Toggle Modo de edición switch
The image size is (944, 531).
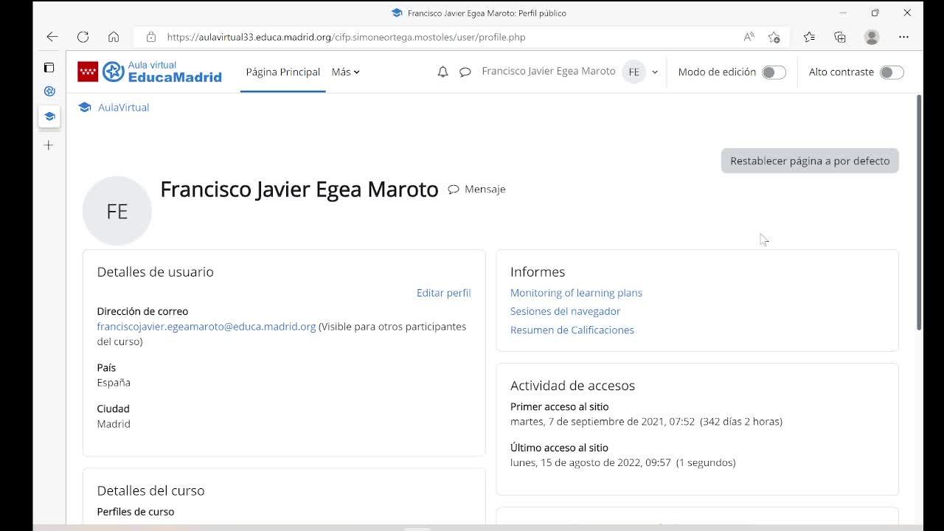coord(774,72)
